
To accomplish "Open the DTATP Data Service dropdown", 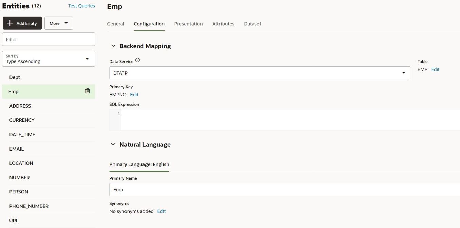I will 260,73.
